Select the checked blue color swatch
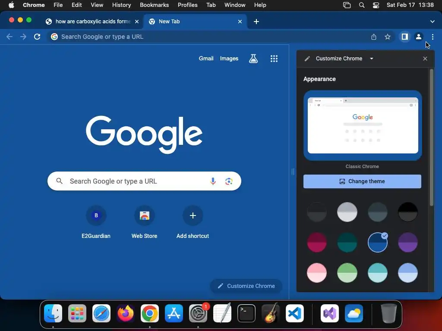The image size is (442, 331). (x=377, y=242)
